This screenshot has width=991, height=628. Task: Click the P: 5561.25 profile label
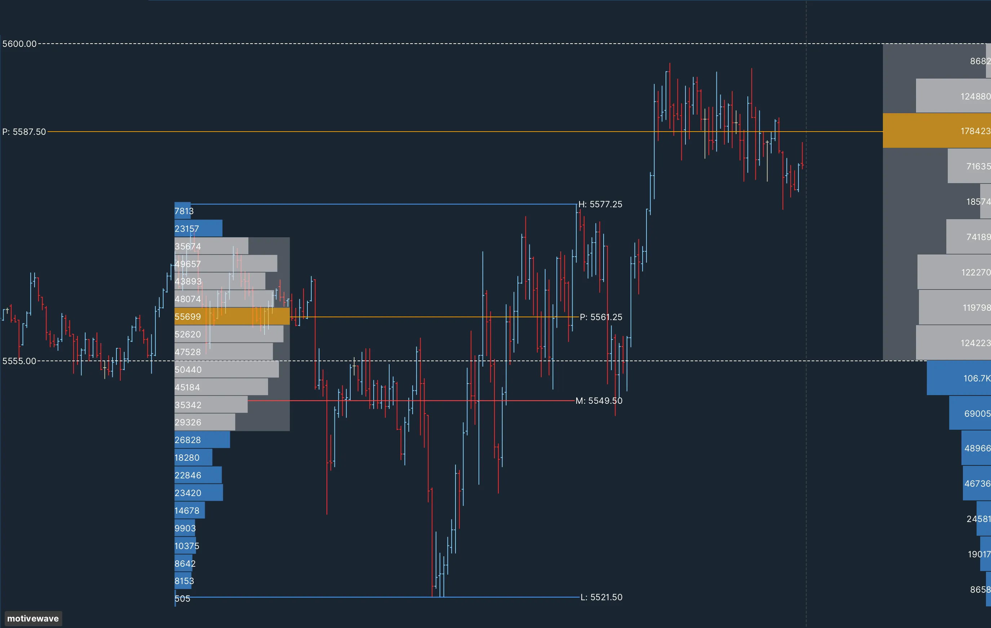(601, 317)
